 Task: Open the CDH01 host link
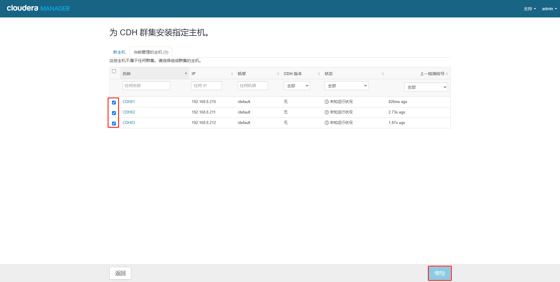(x=129, y=102)
